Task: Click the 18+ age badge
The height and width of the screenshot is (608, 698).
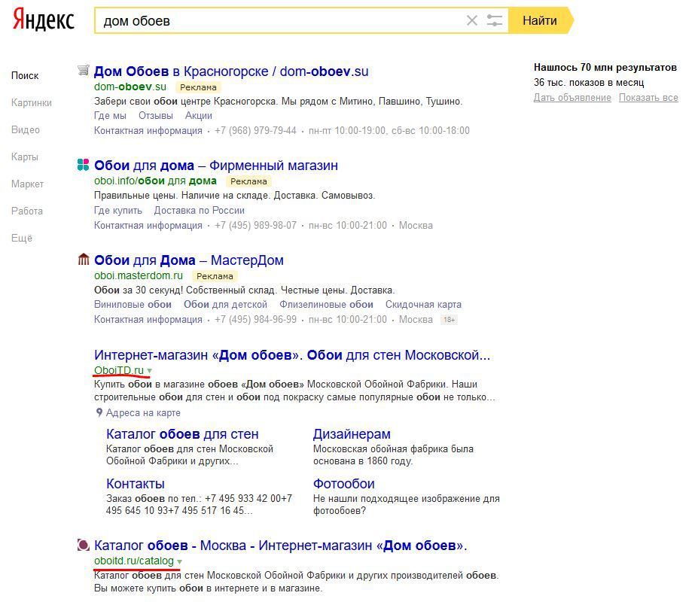Action: (x=449, y=320)
